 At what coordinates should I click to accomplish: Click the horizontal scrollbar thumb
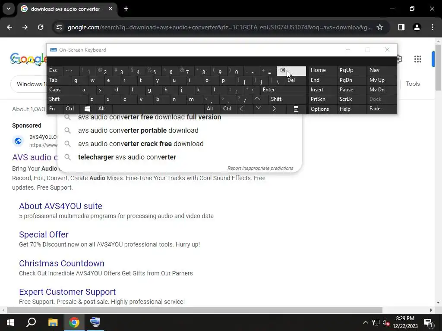click(195, 310)
